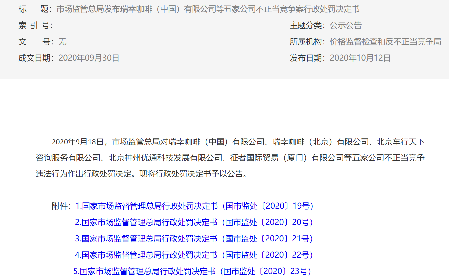Open attachment 2 decision 〔2020〕20号
449x279 pixels.
coord(195,222)
